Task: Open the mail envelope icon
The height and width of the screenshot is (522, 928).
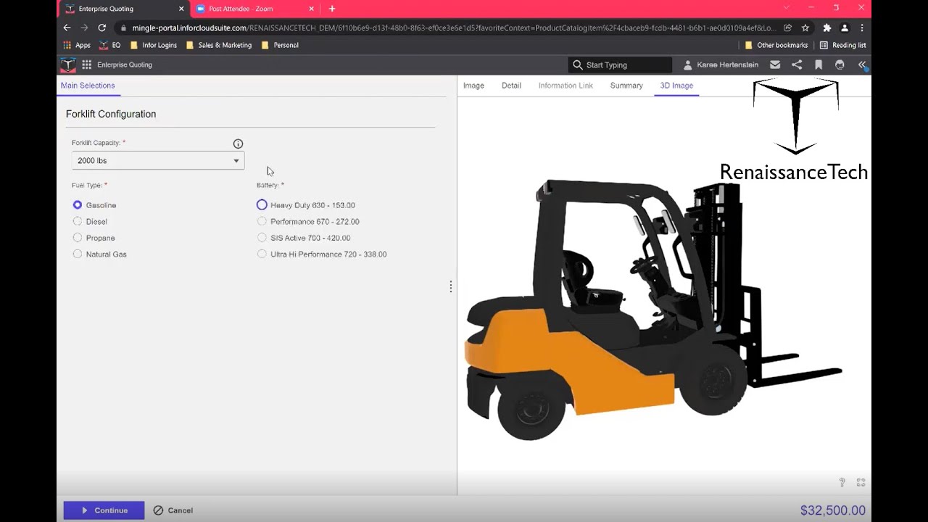Action: 775,65
